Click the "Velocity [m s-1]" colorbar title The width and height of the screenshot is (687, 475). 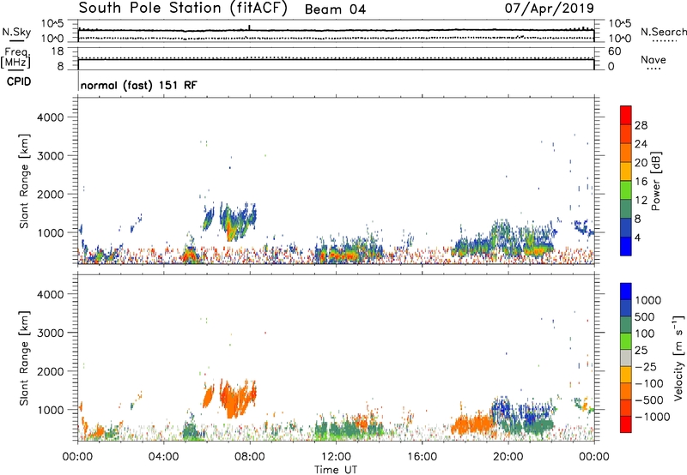[678, 358]
